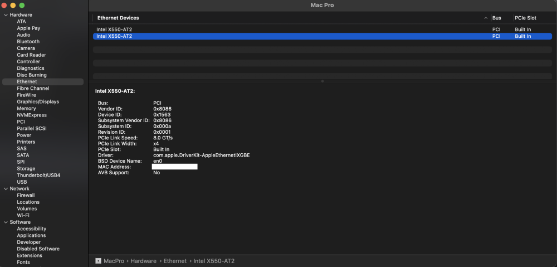
Task: Click the Device ID value 0x1563
Action: pyautogui.click(x=162, y=115)
